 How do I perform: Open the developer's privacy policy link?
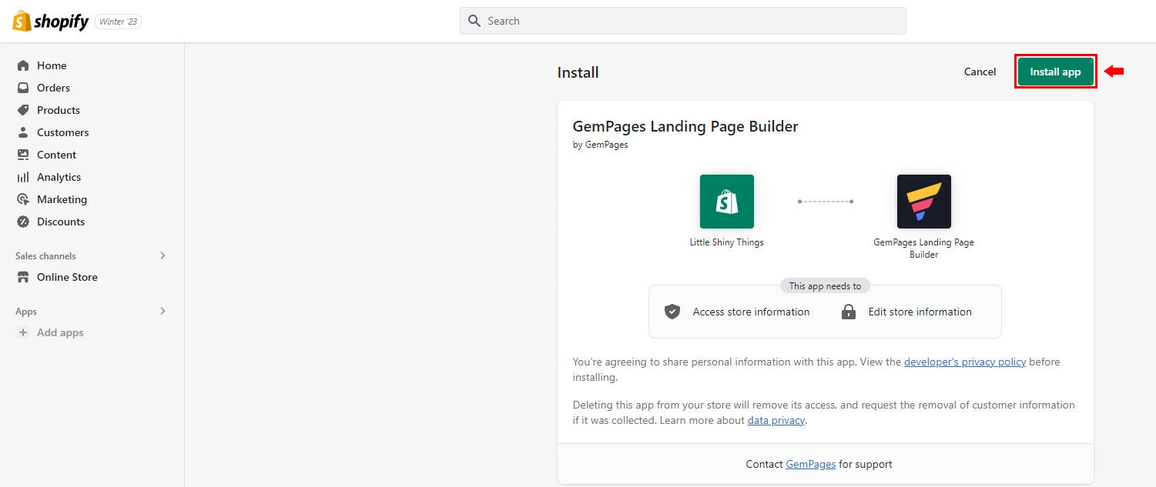[964, 362]
